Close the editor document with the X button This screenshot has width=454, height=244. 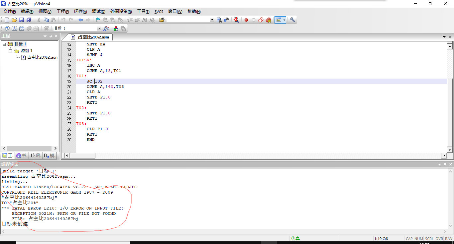[x=450, y=37]
